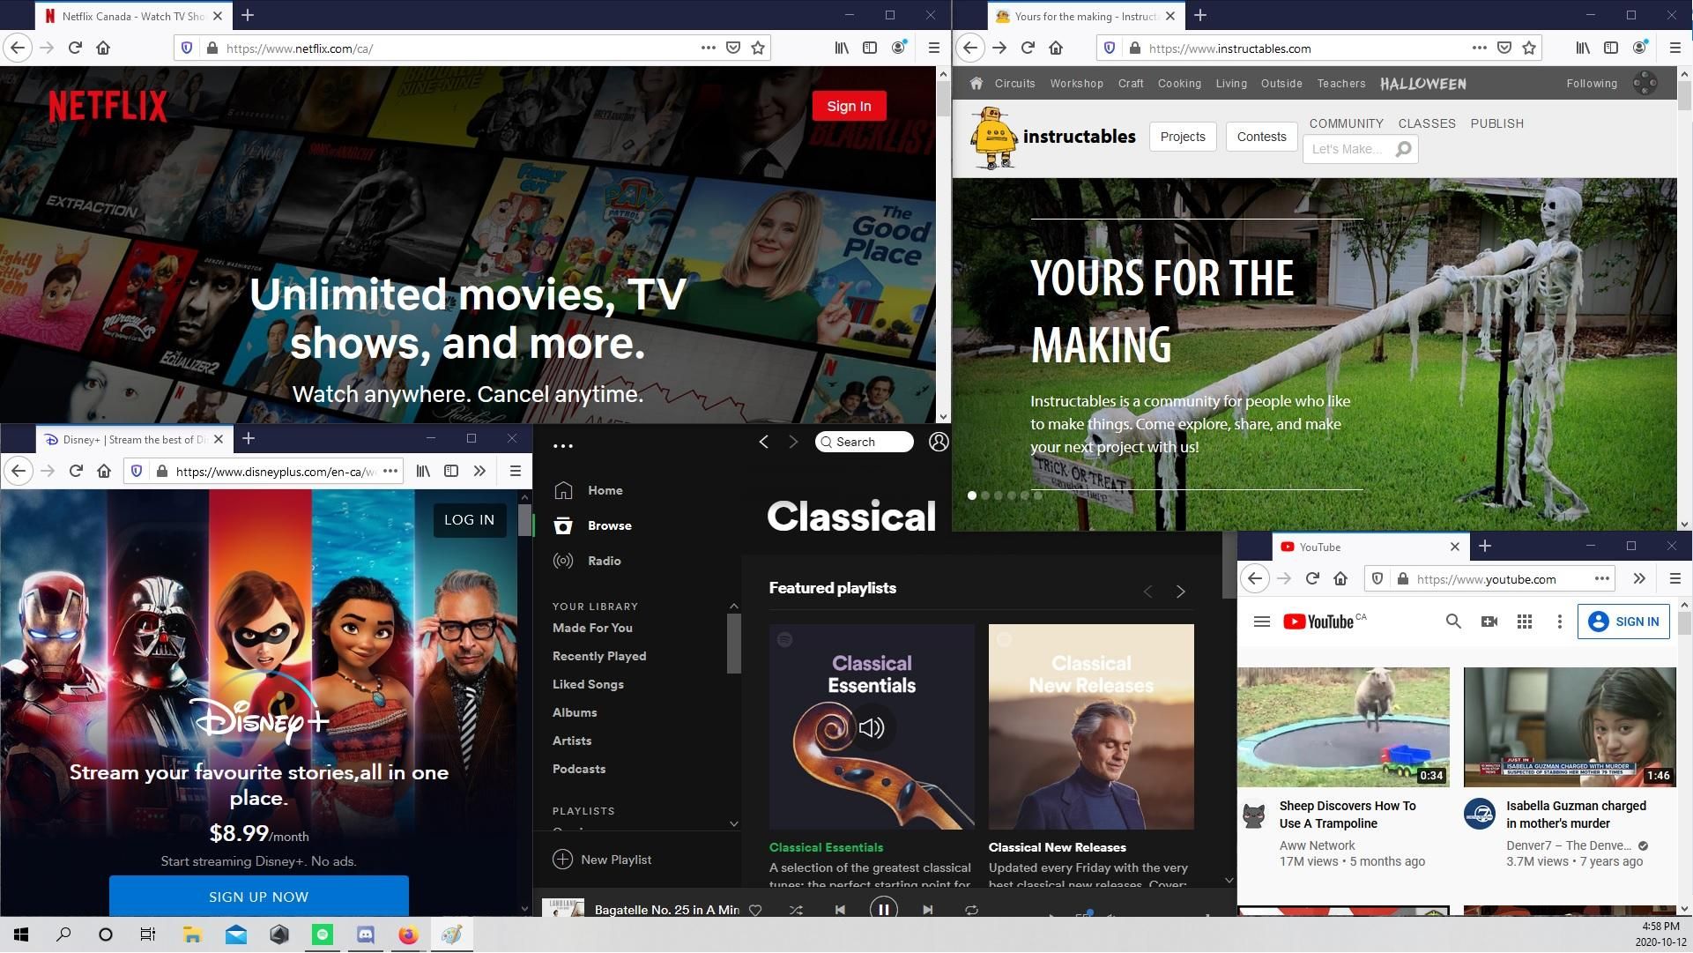Click Netflix Sign In button
Screen dimensions: 1693x953
(x=849, y=106)
